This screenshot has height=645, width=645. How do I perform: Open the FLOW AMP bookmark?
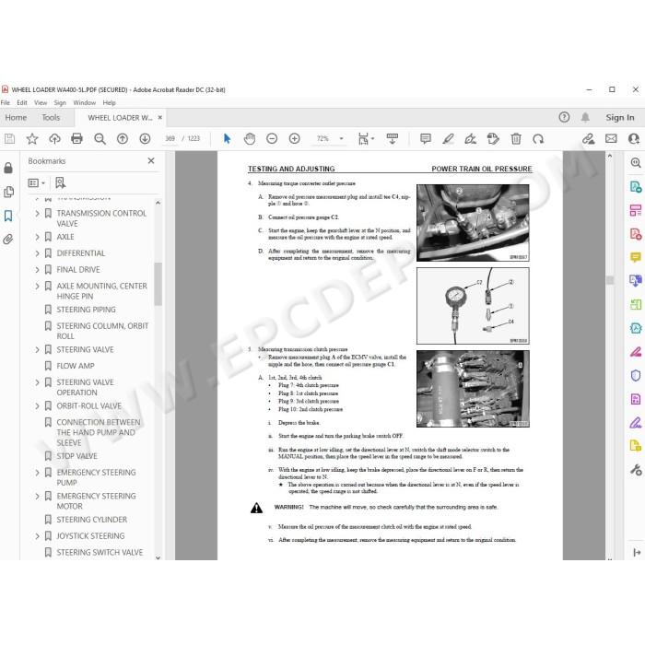pyautogui.click(x=76, y=366)
